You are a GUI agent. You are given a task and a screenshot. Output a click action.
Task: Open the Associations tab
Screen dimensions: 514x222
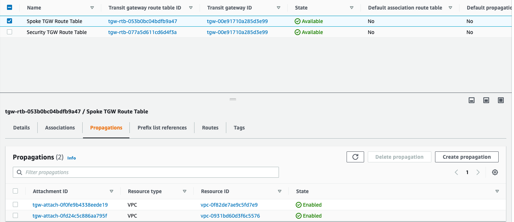(x=60, y=128)
